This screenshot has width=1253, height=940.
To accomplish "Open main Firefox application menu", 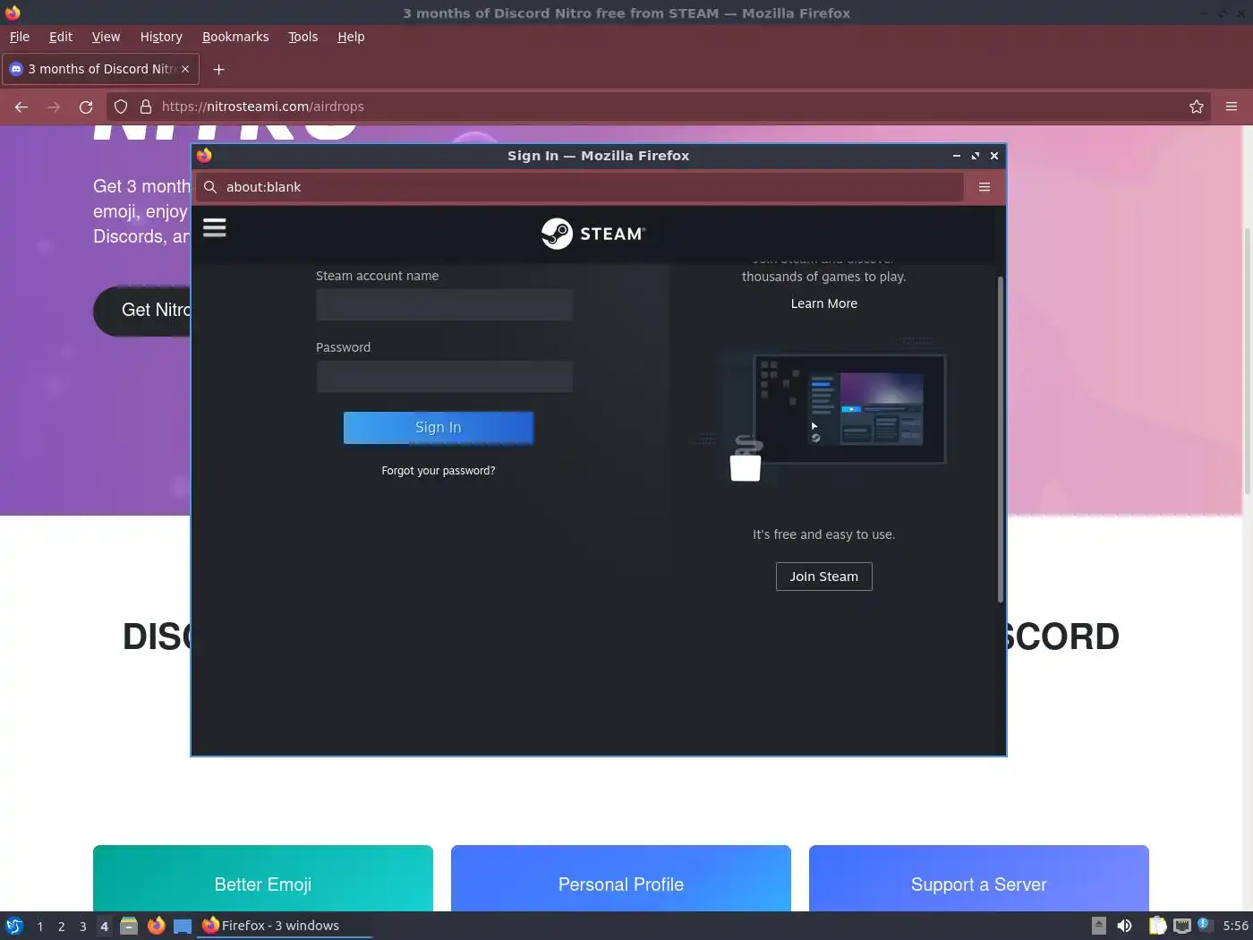I will click(1232, 107).
